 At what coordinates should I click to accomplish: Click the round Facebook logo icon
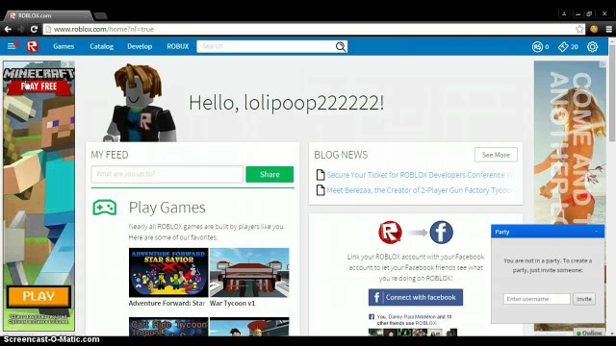pos(441,233)
